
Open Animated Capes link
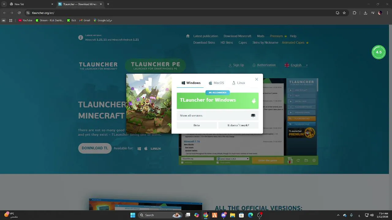pyautogui.click(x=295, y=42)
